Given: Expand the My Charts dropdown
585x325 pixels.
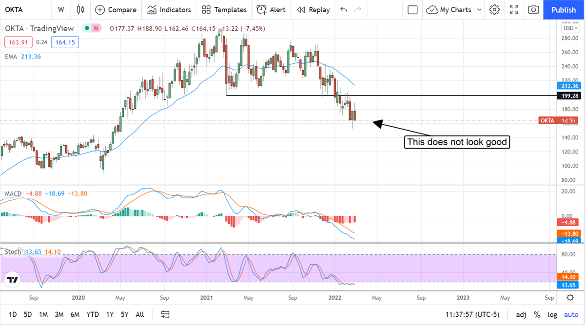Looking at the screenshot, I should 480,10.
